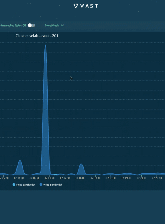Click the VAST logo at top

pos(86,6)
